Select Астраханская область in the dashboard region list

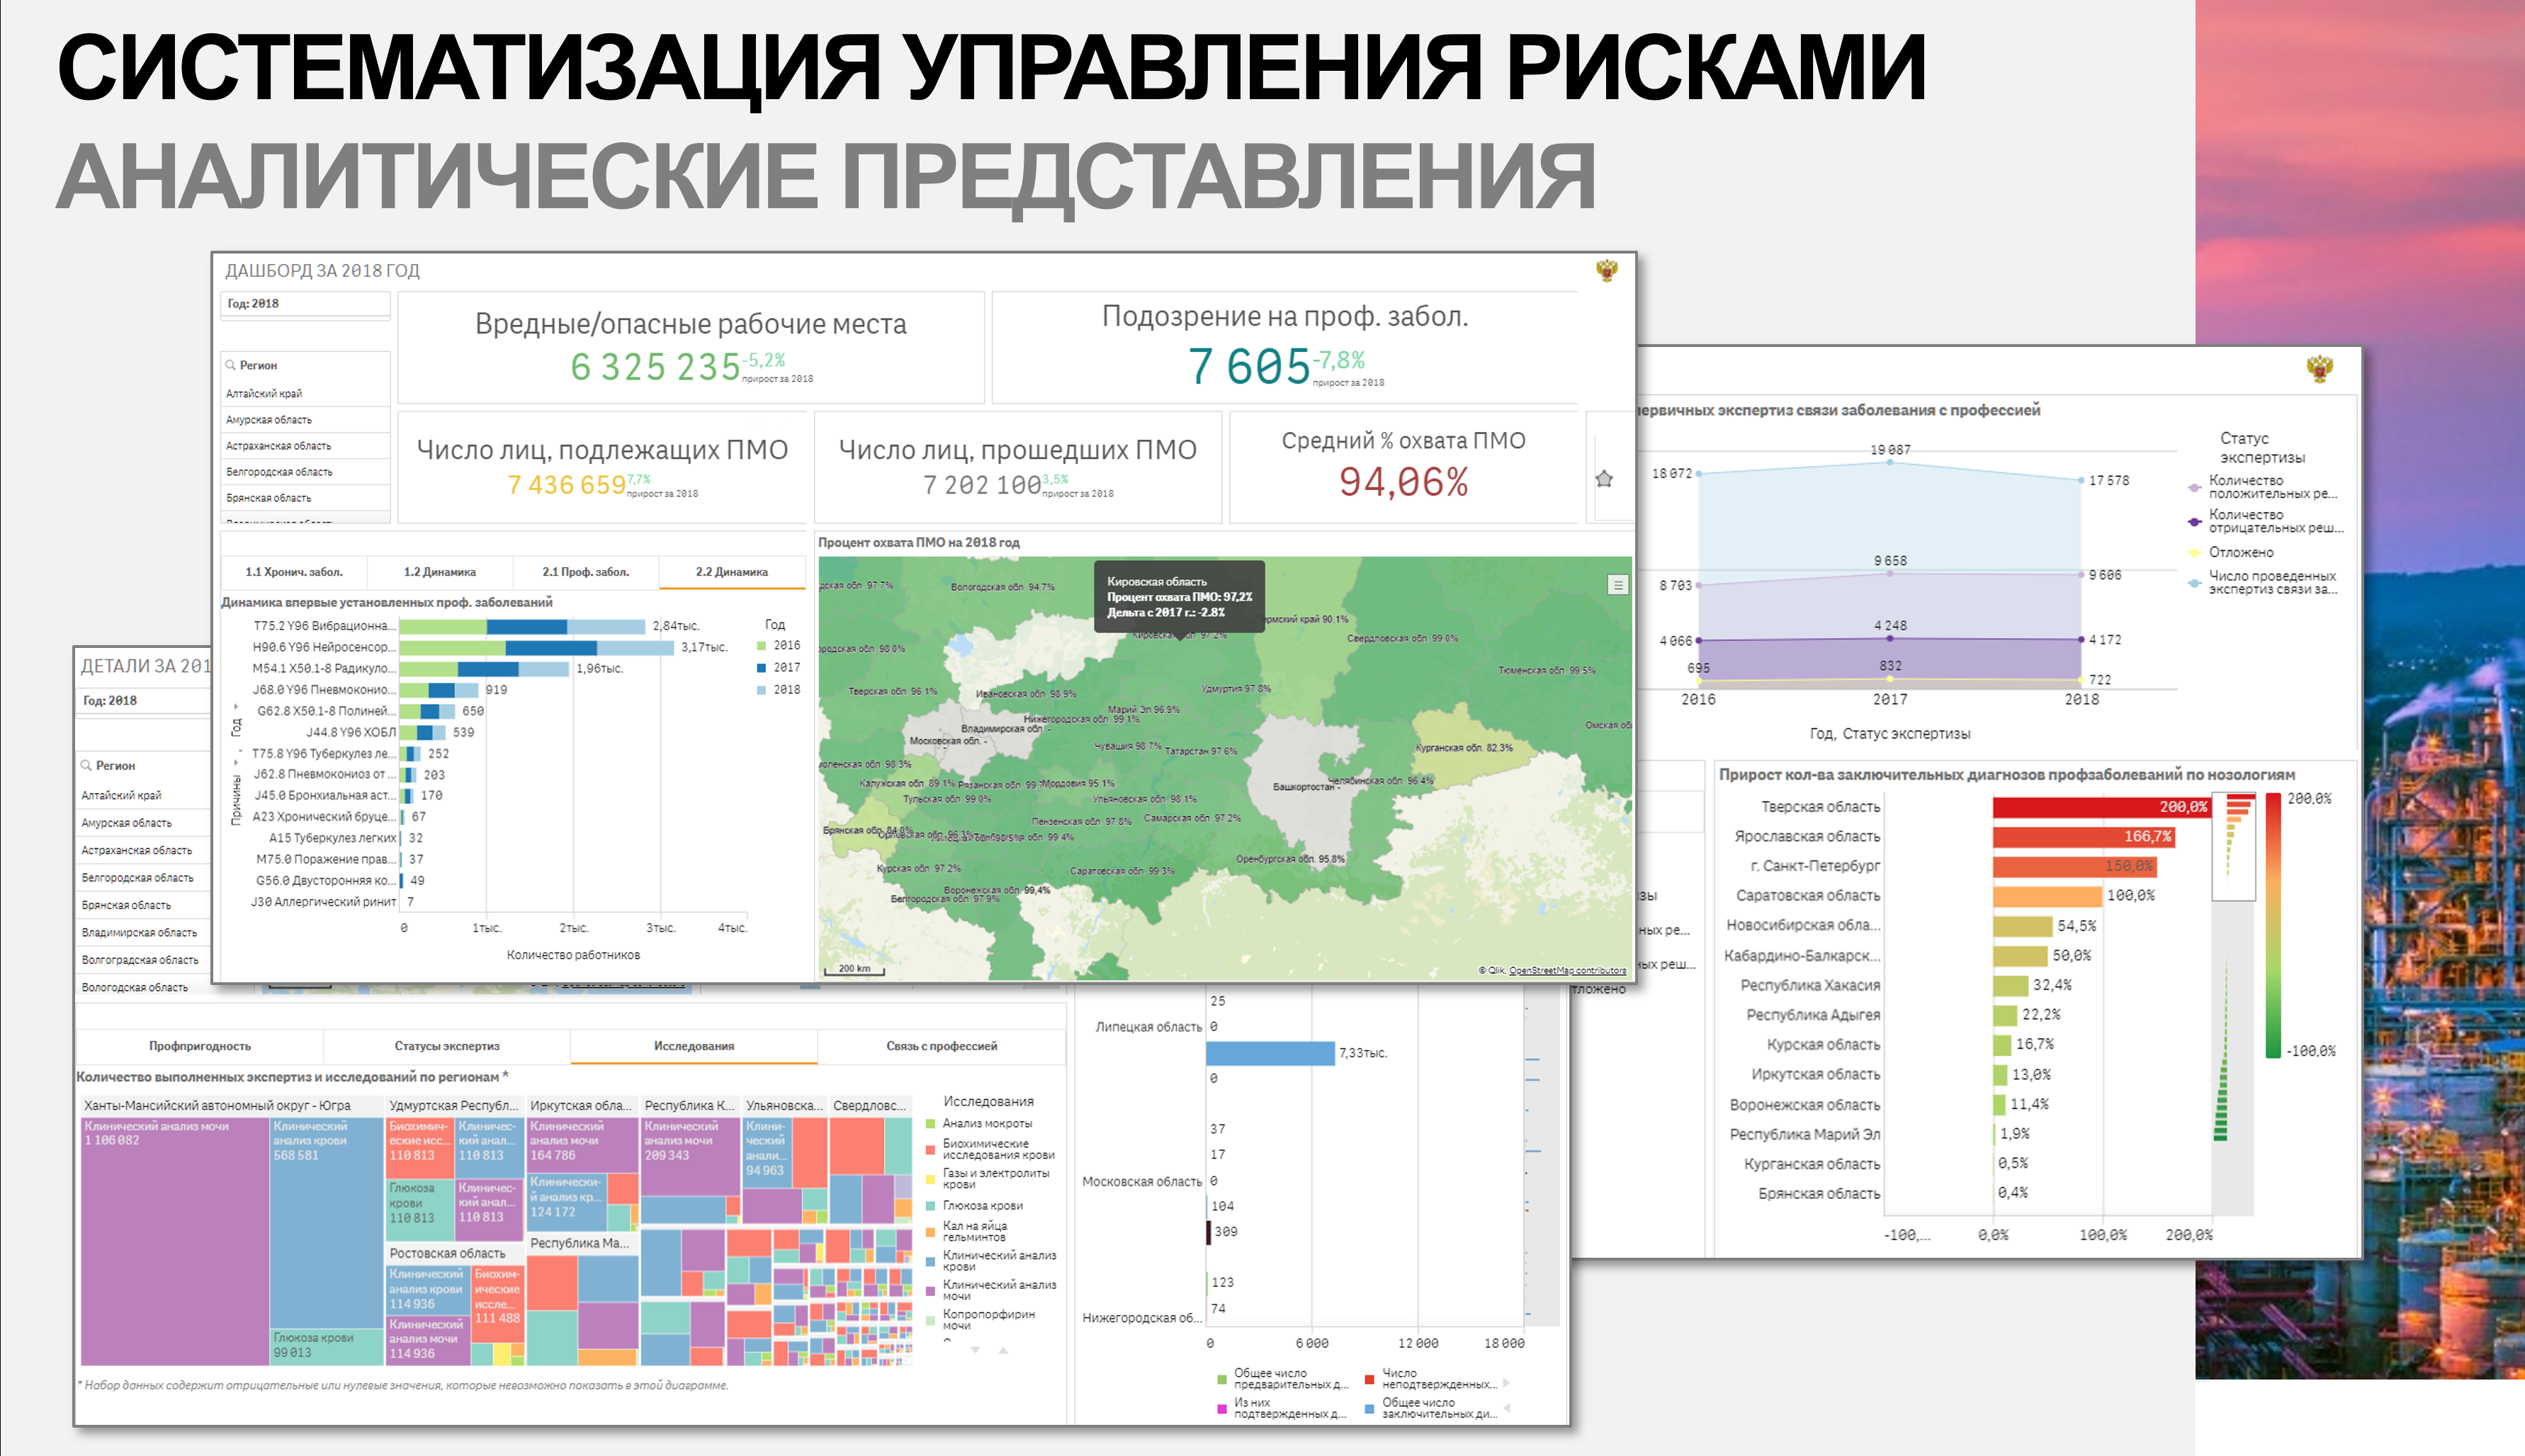(x=305, y=446)
